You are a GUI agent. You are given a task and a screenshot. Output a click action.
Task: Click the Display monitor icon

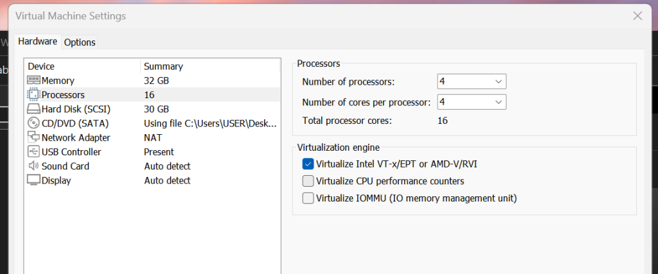(33, 180)
